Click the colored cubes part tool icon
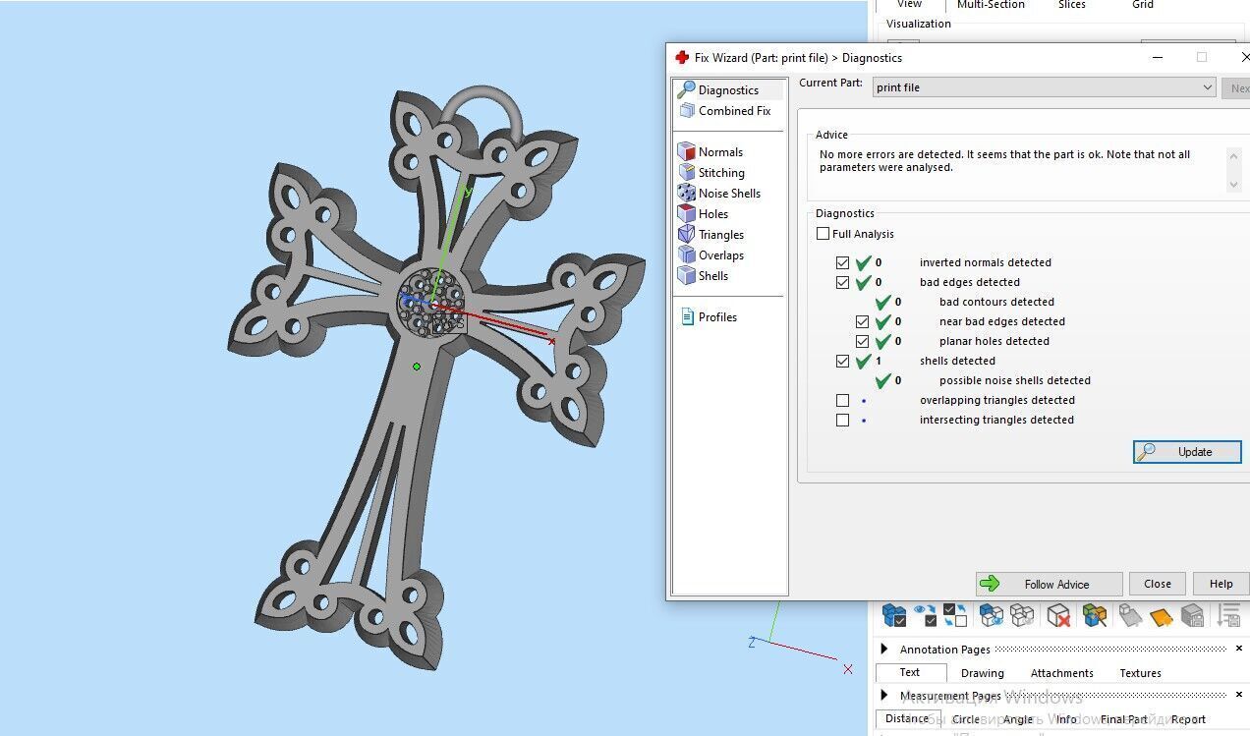The image size is (1250, 736). (1095, 615)
